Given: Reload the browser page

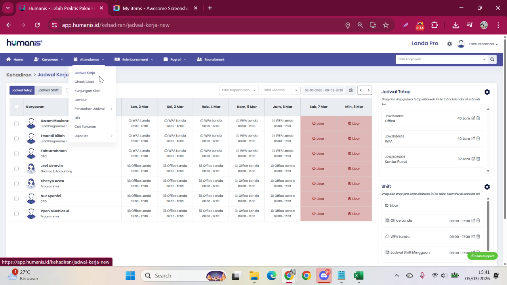Looking at the screenshot, I should tap(37, 25).
